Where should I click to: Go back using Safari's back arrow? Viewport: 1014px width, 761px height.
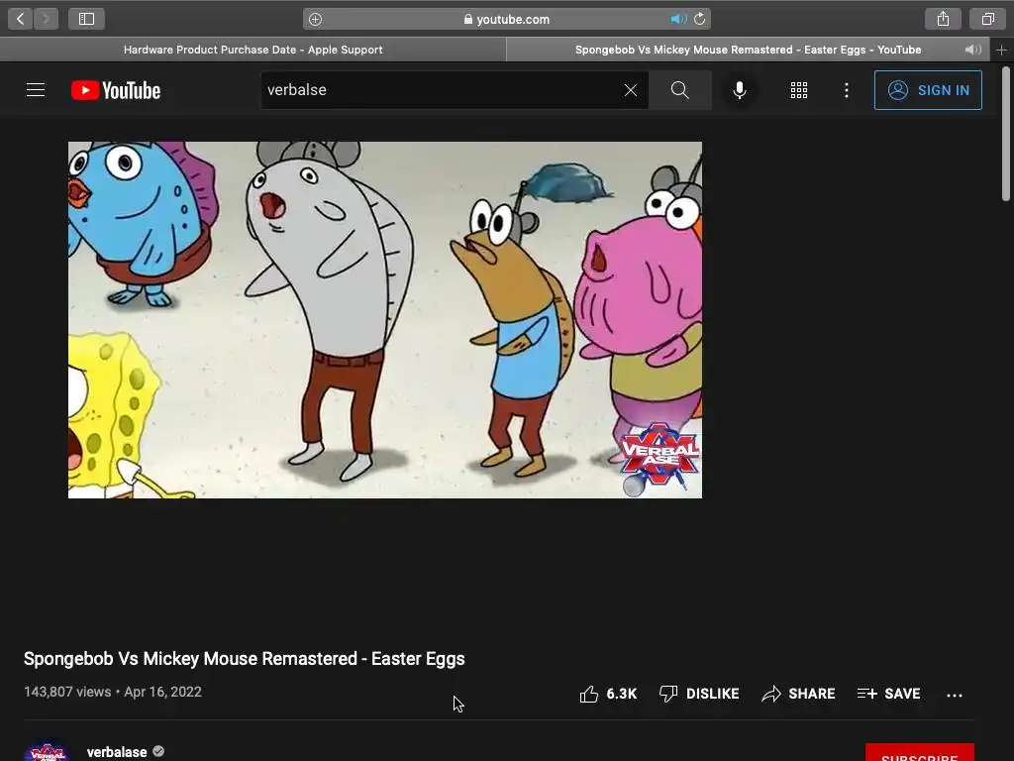point(21,19)
